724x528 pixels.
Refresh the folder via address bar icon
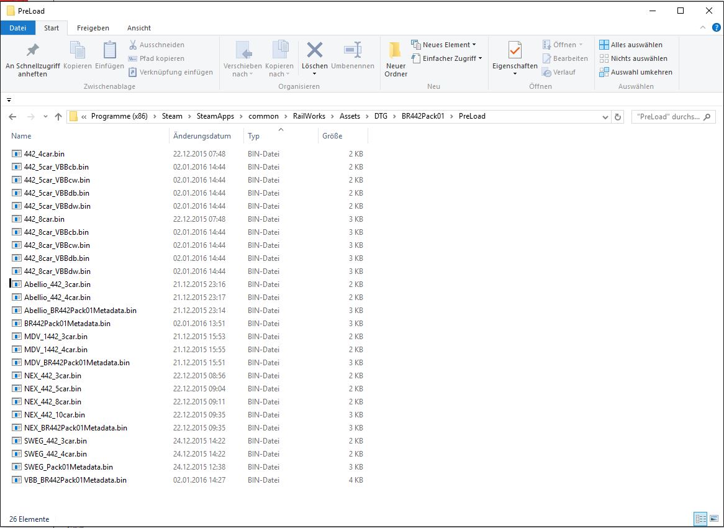click(x=618, y=117)
